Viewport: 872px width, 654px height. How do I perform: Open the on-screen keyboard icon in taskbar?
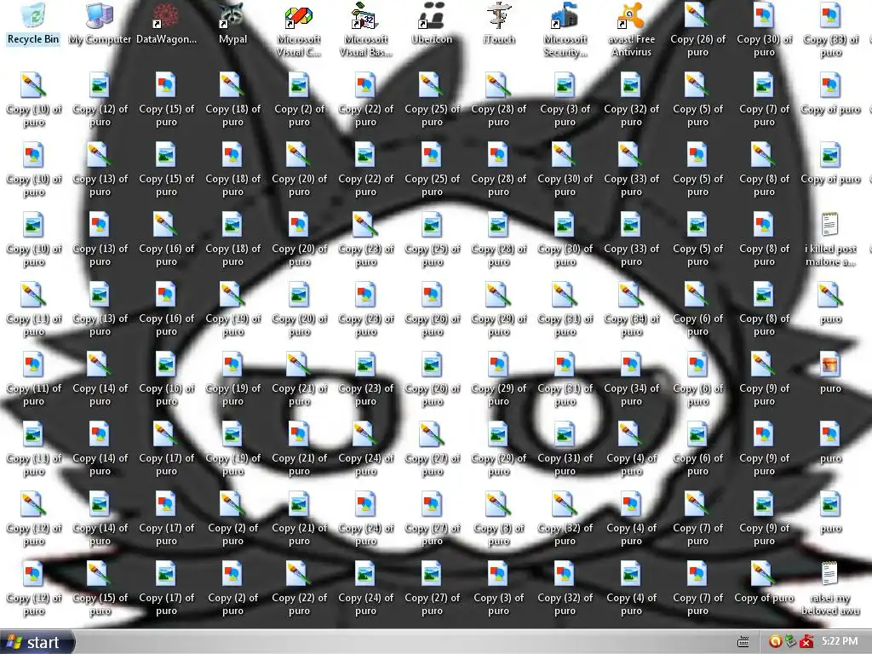743,642
